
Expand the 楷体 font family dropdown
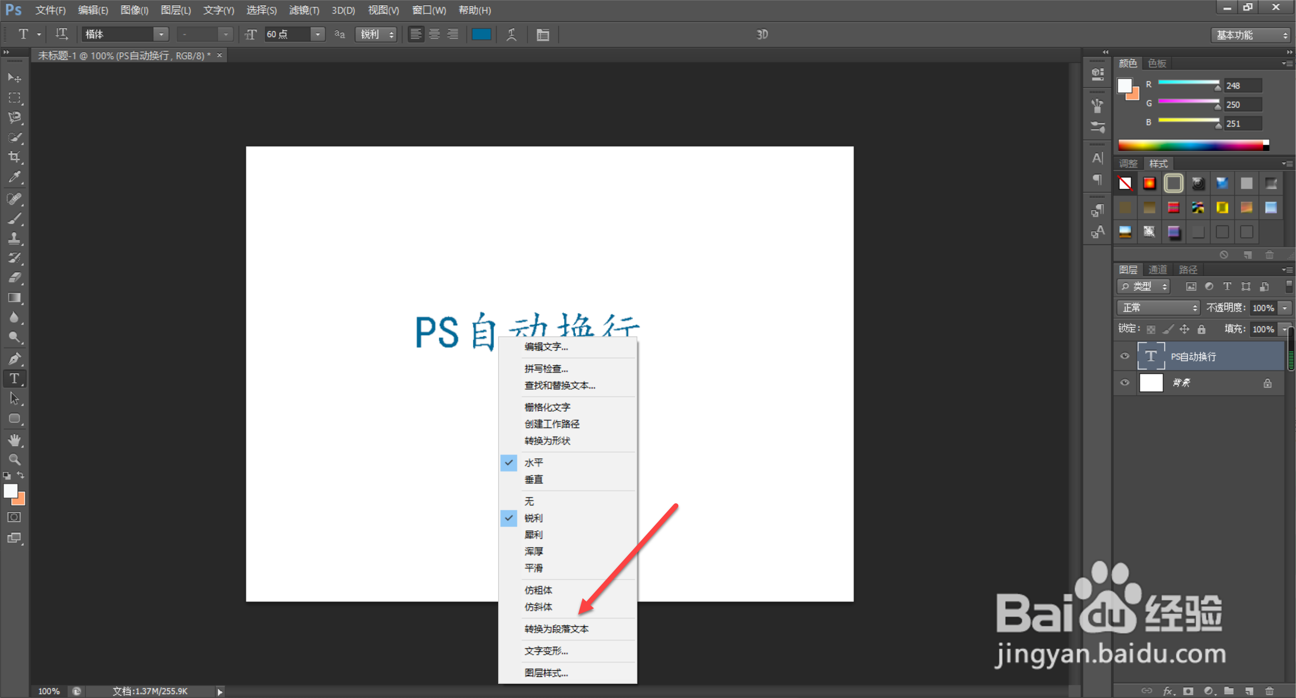(161, 34)
